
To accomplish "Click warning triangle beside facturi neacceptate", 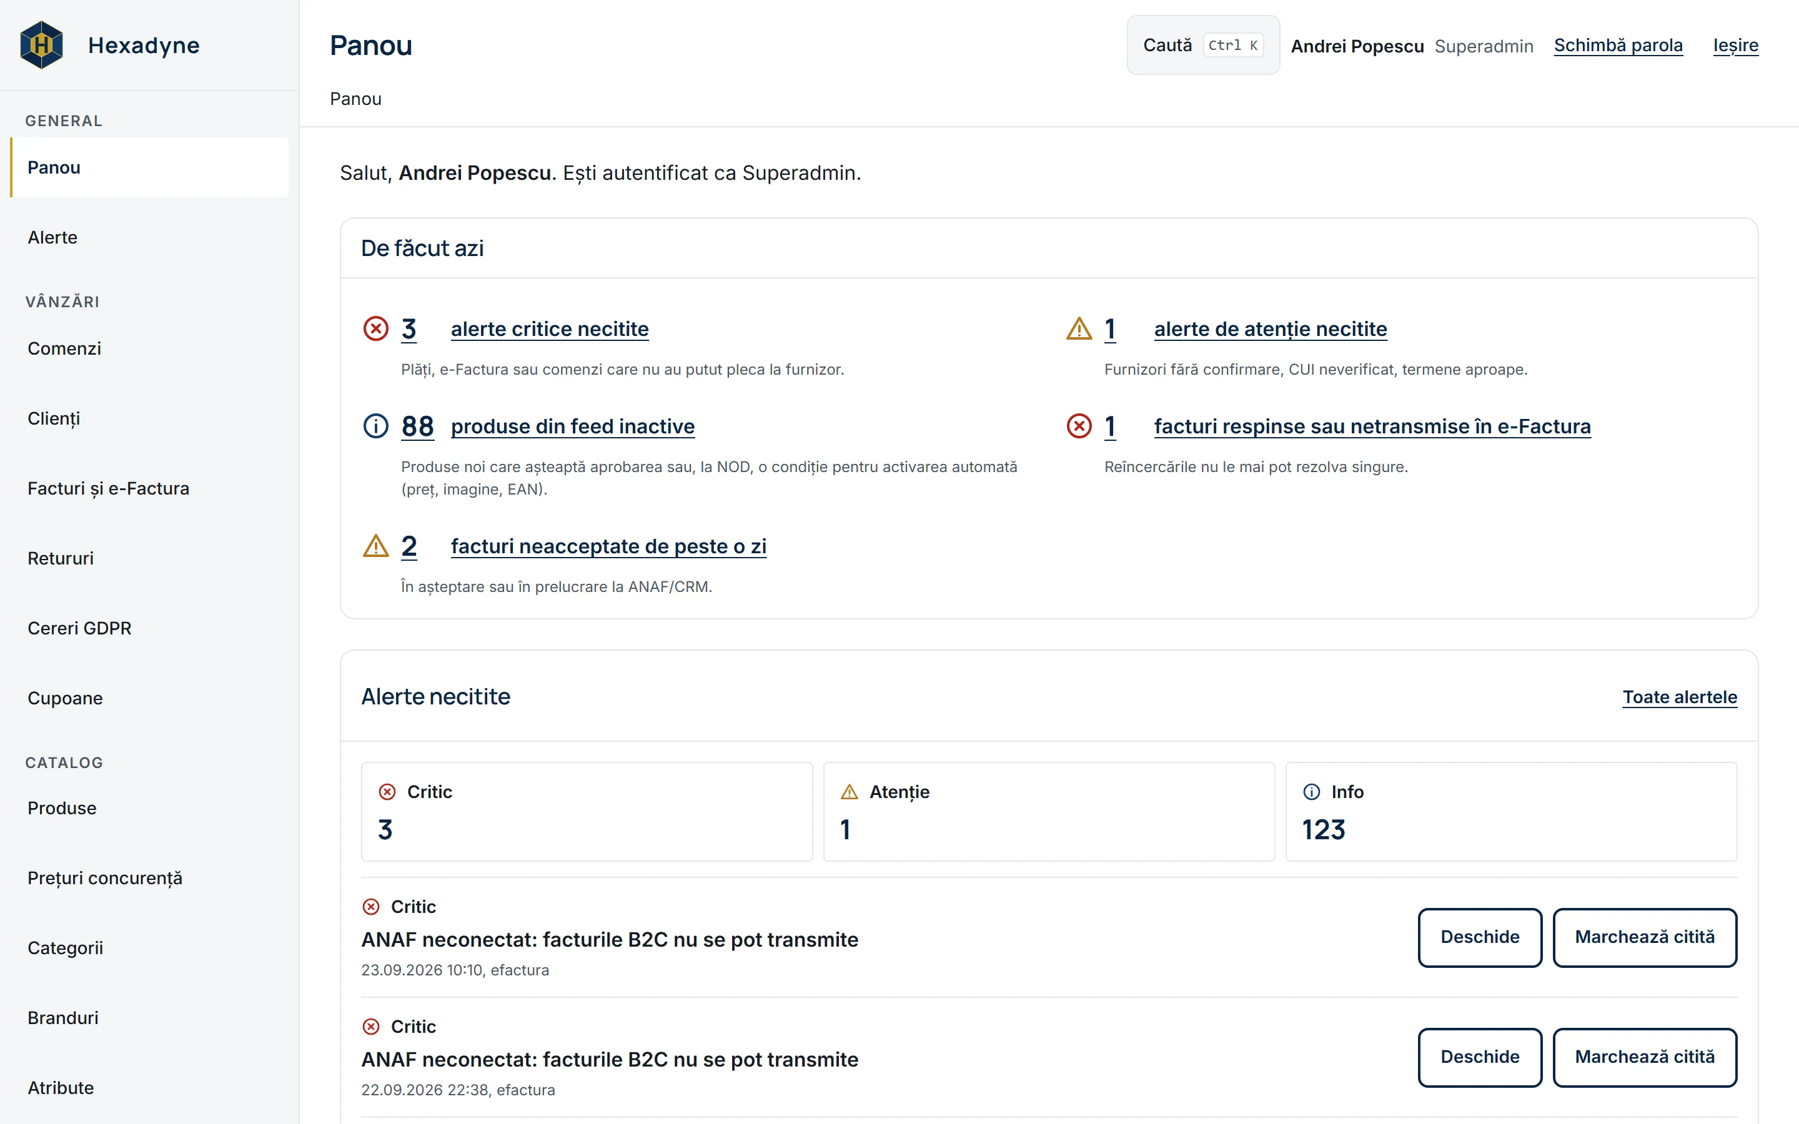I will [x=375, y=546].
